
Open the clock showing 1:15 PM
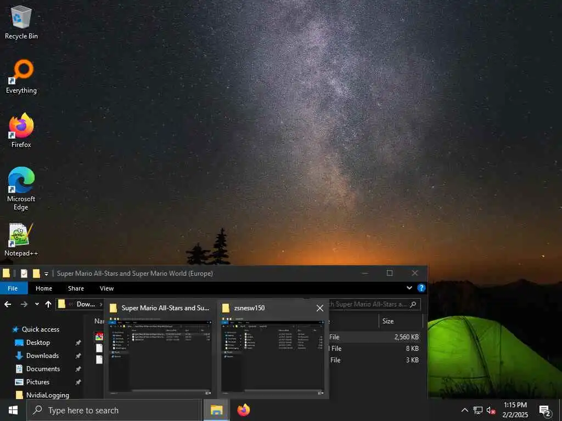(515, 410)
